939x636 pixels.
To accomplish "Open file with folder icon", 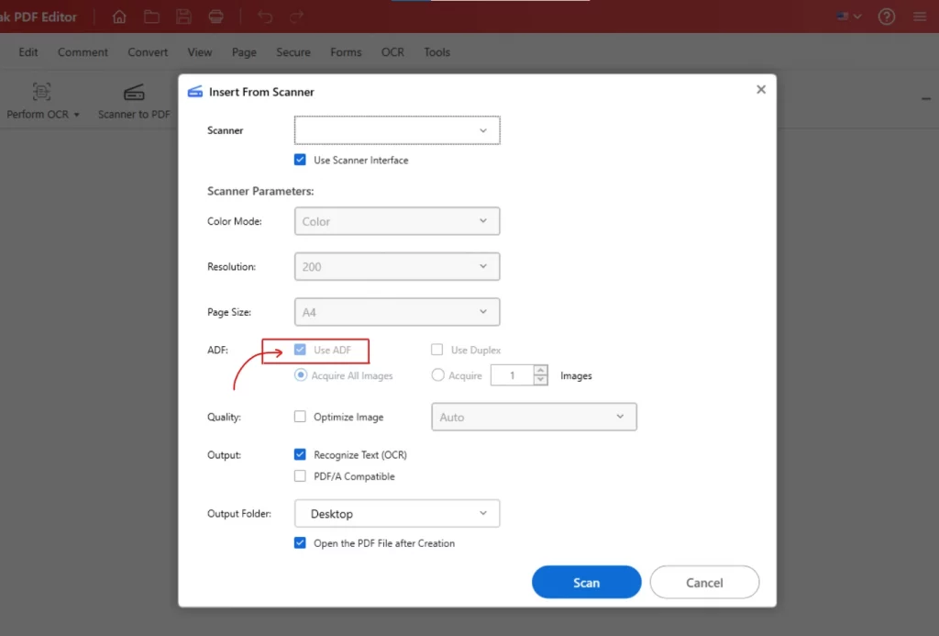I will (151, 17).
